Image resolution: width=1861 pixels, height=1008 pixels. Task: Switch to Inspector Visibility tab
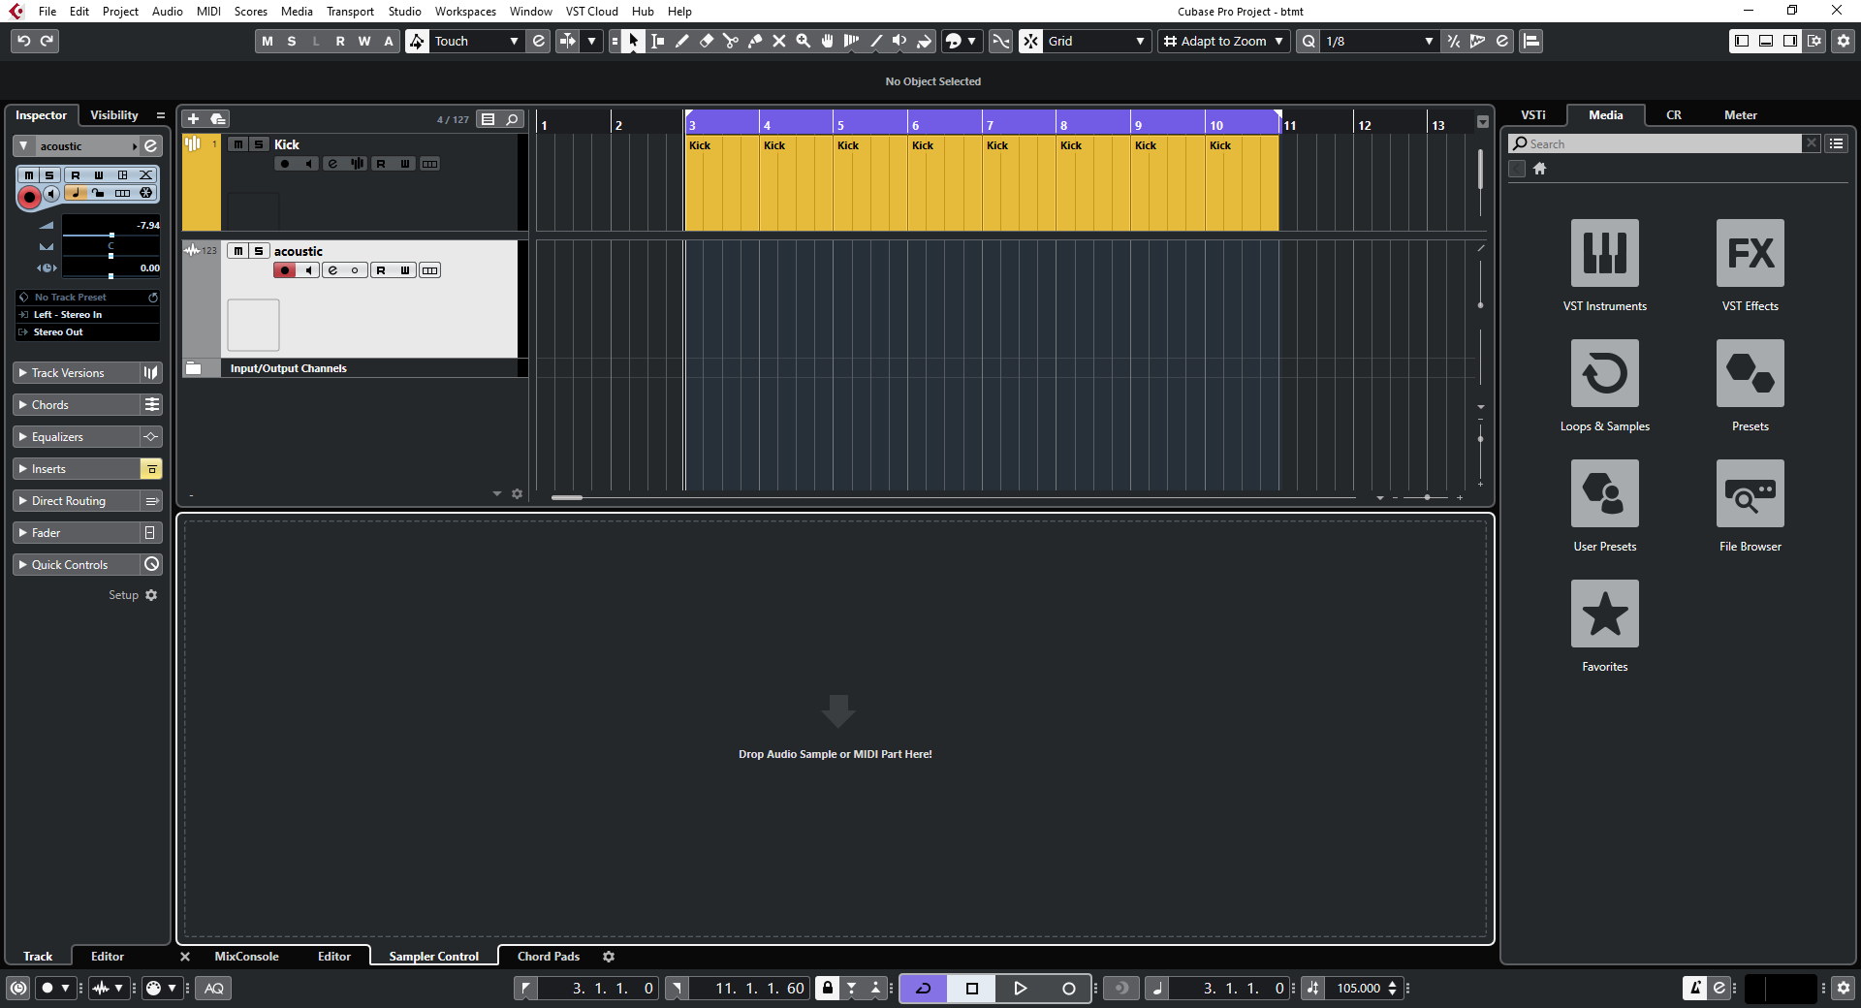pyautogui.click(x=114, y=115)
